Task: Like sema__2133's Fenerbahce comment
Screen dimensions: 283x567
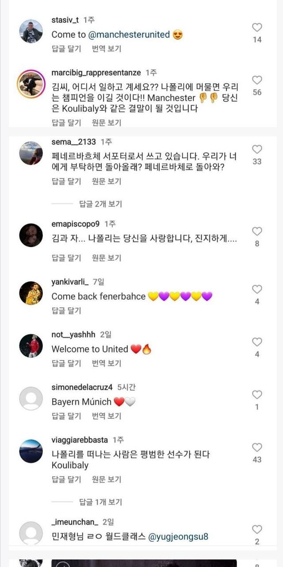Action: click(x=257, y=149)
